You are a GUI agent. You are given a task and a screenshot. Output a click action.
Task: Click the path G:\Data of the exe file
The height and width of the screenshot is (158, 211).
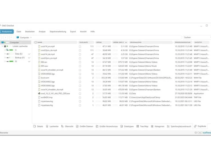pyautogui.click(x=132, y=93)
